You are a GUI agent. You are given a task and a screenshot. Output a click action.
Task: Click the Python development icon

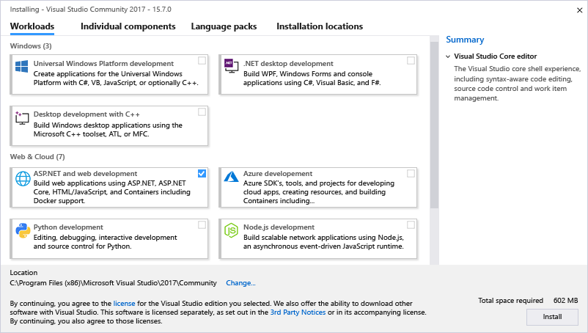[21, 230]
